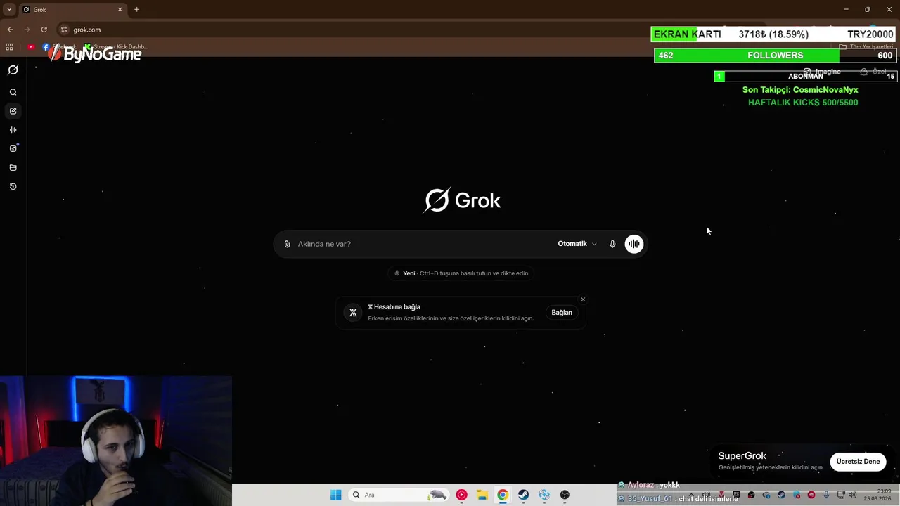This screenshot has height=506, width=900.
Task: Click the taskbar Ara search box
Action: point(399,495)
